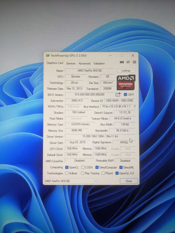Click the Bus Interface PCIe x16 3.0 value
This screenshot has width=175, height=233.
coord(117,107)
